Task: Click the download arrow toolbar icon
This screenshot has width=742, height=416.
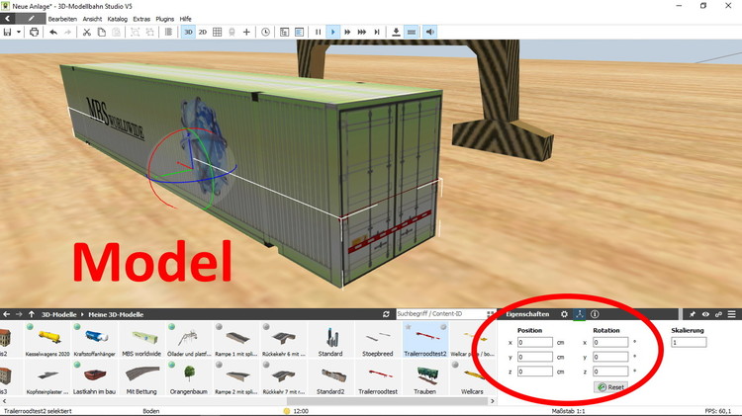Action: pyautogui.click(x=396, y=33)
